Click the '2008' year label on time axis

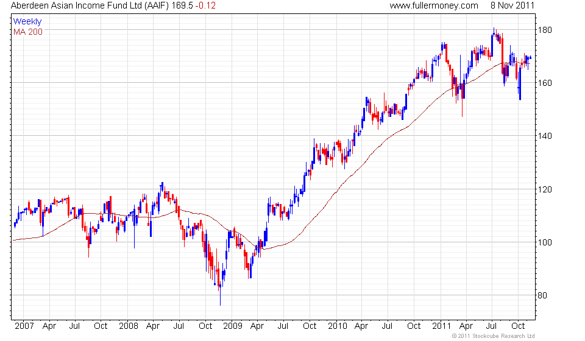click(129, 326)
